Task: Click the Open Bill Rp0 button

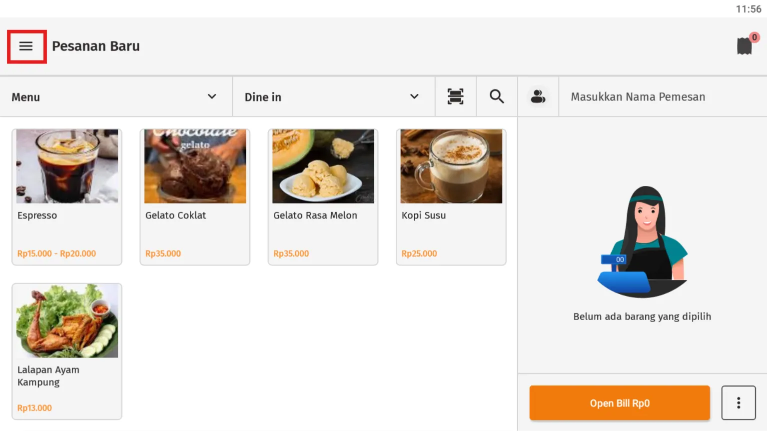Action: [620, 403]
